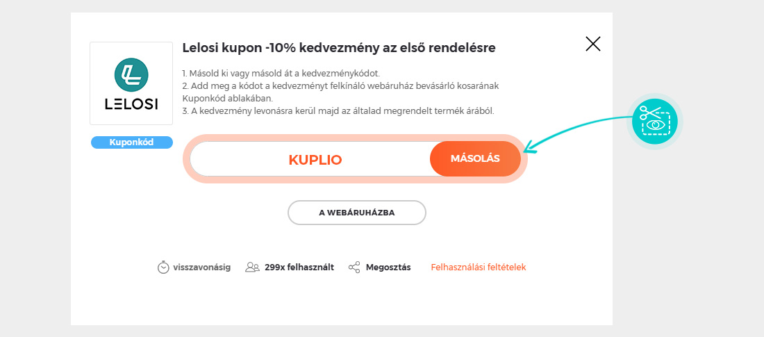Image resolution: width=764 pixels, height=337 pixels.
Task: Click the round teal Lelosi emblem
Action: (131, 74)
